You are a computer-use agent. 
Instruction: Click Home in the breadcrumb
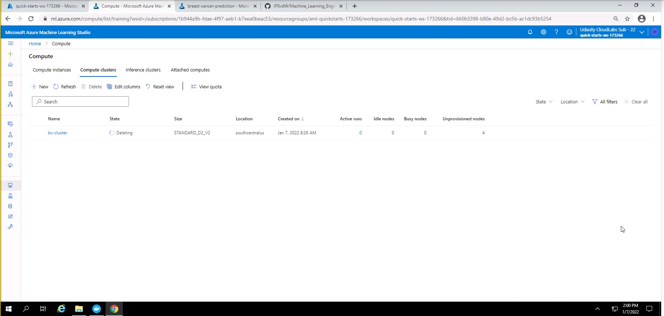[x=35, y=43]
